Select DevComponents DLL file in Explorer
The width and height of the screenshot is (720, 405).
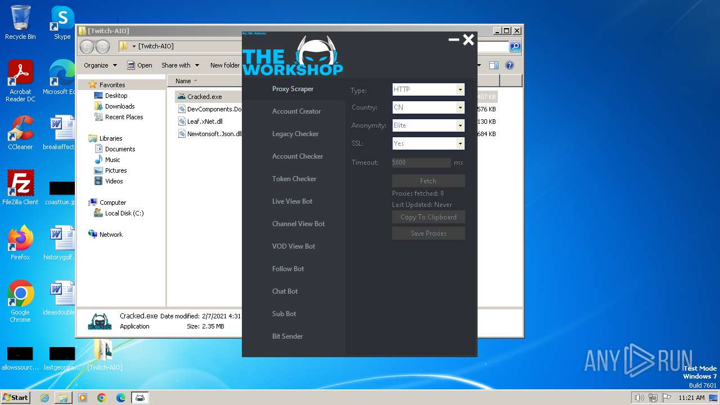pyautogui.click(x=214, y=109)
